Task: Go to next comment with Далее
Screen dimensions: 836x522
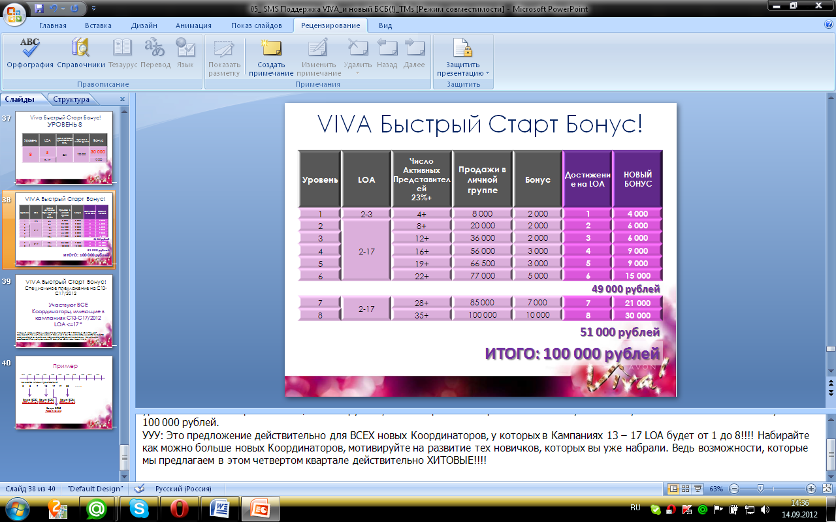Action: pyautogui.click(x=414, y=53)
